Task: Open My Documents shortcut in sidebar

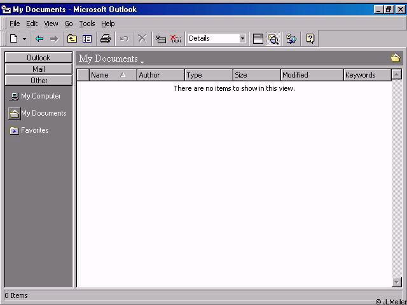Action: pyautogui.click(x=38, y=113)
